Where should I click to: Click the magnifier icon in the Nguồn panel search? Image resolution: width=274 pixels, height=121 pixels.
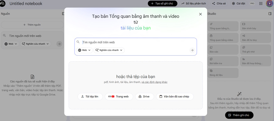(x=4, y=35)
